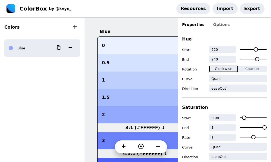Select the Properties tab
271x162 pixels.
193,25
